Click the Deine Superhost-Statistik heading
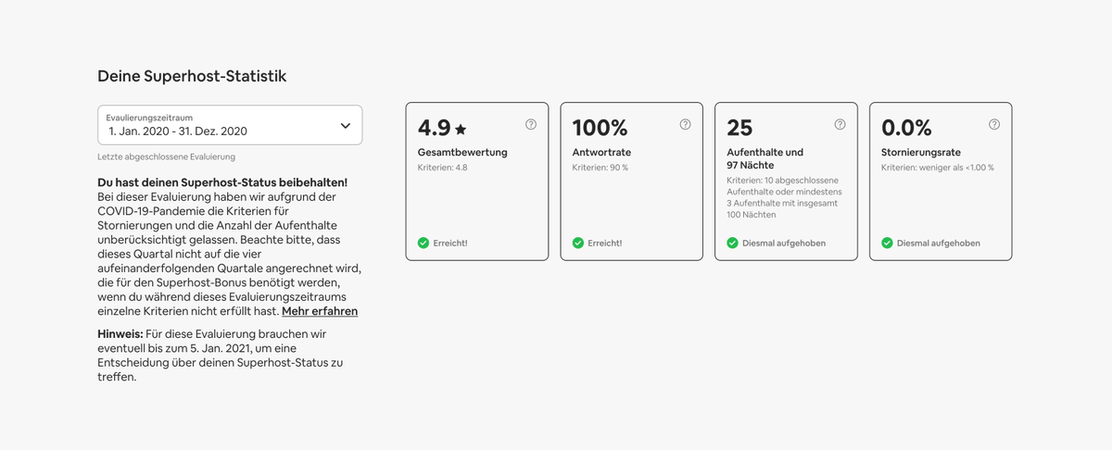The height and width of the screenshot is (450, 1112). (x=192, y=77)
